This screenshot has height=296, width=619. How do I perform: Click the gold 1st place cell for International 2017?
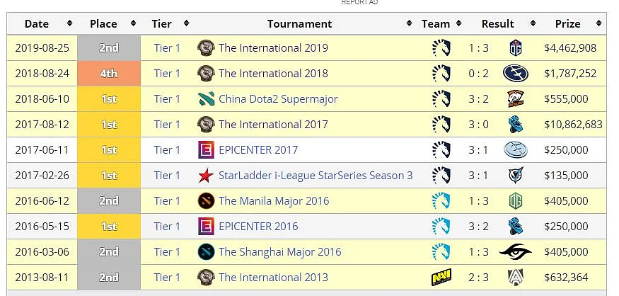[x=109, y=125]
